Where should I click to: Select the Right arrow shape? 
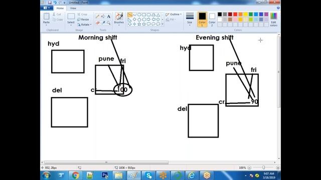click(x=148, y=19)
